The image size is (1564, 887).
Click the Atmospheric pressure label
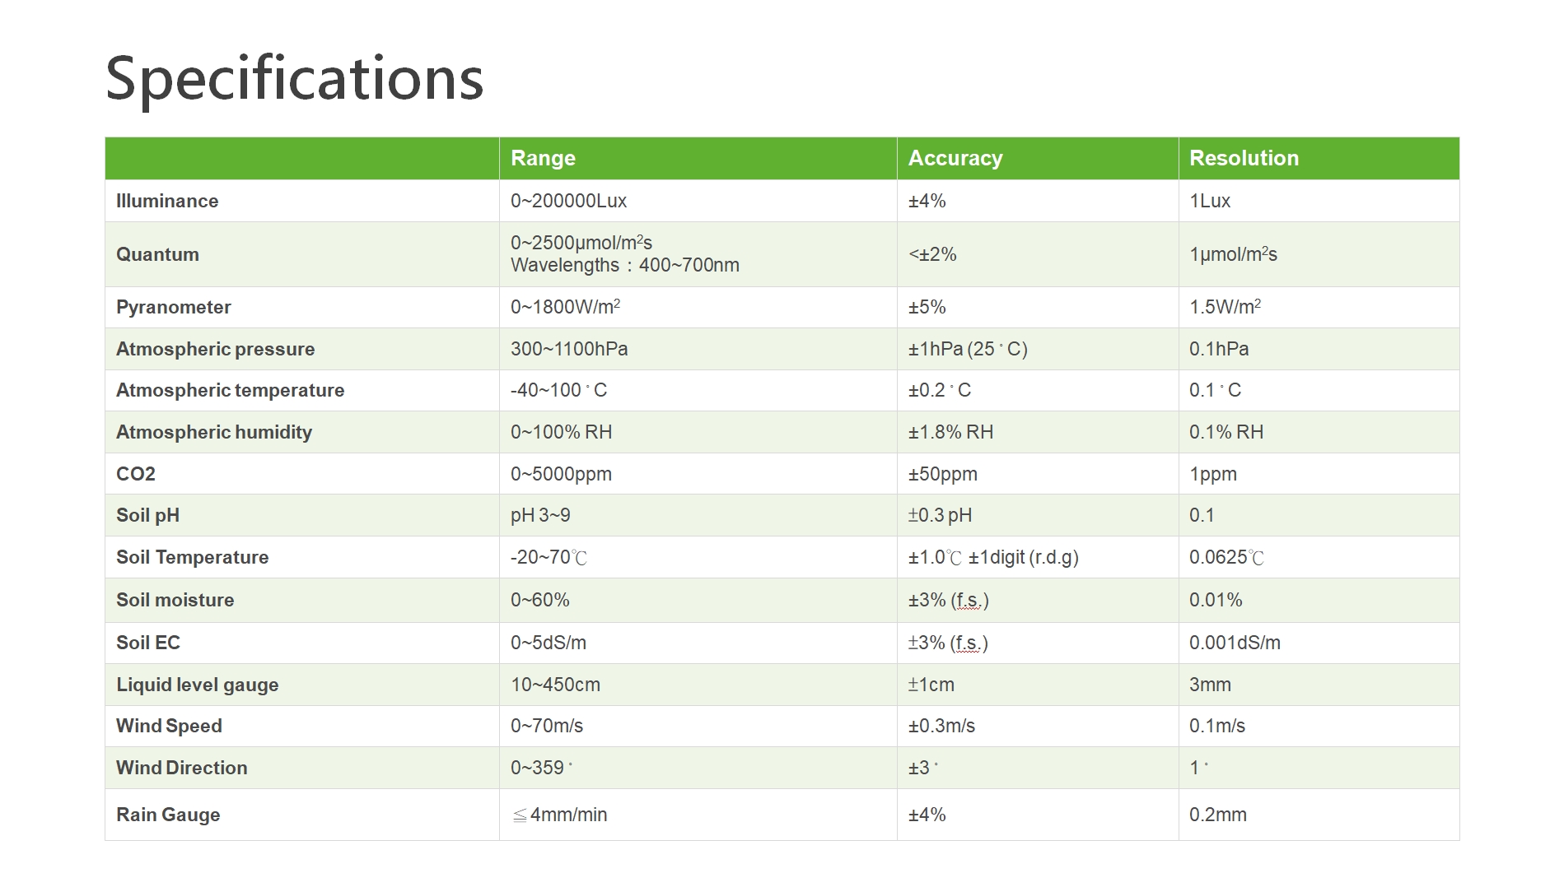point(215,349)
